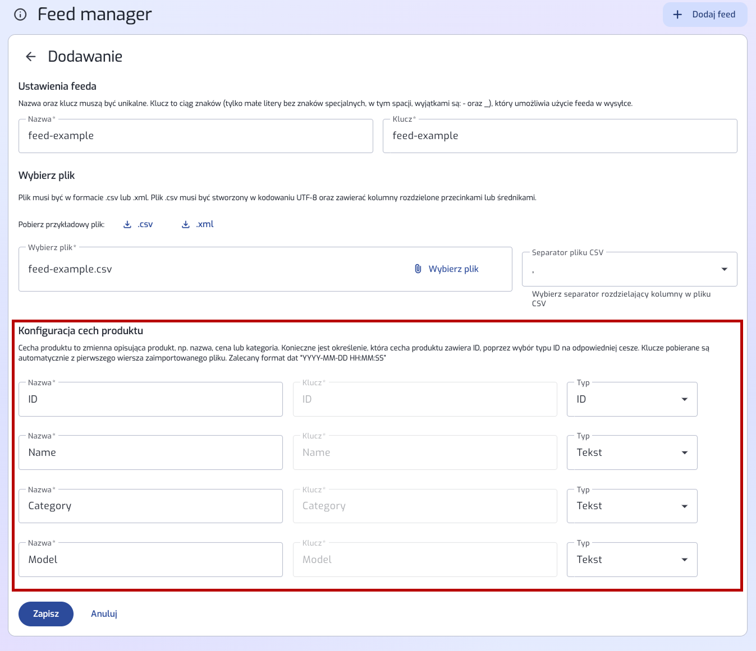Viewport: 756px width, 651px height.
Task: Focus the Klucz field in feed settings
Action: pos(559,136)
